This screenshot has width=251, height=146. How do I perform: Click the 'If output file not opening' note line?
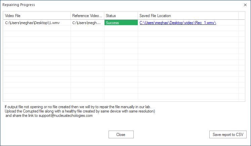pyautogui.click(x=78, y=107)
